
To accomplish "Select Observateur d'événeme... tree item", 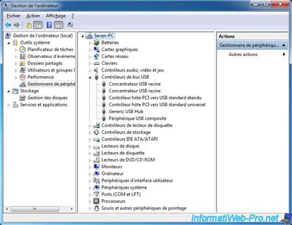I will [51, 56].
